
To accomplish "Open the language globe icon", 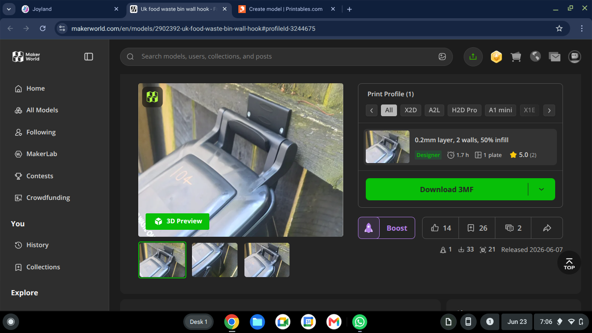I will [535, 56].
